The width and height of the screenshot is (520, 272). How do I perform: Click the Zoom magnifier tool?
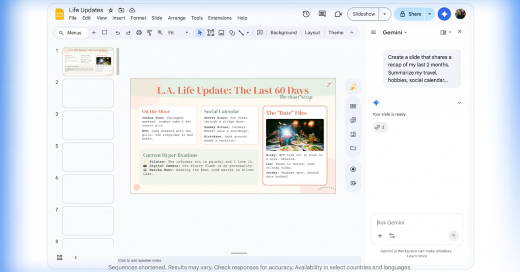160,32
